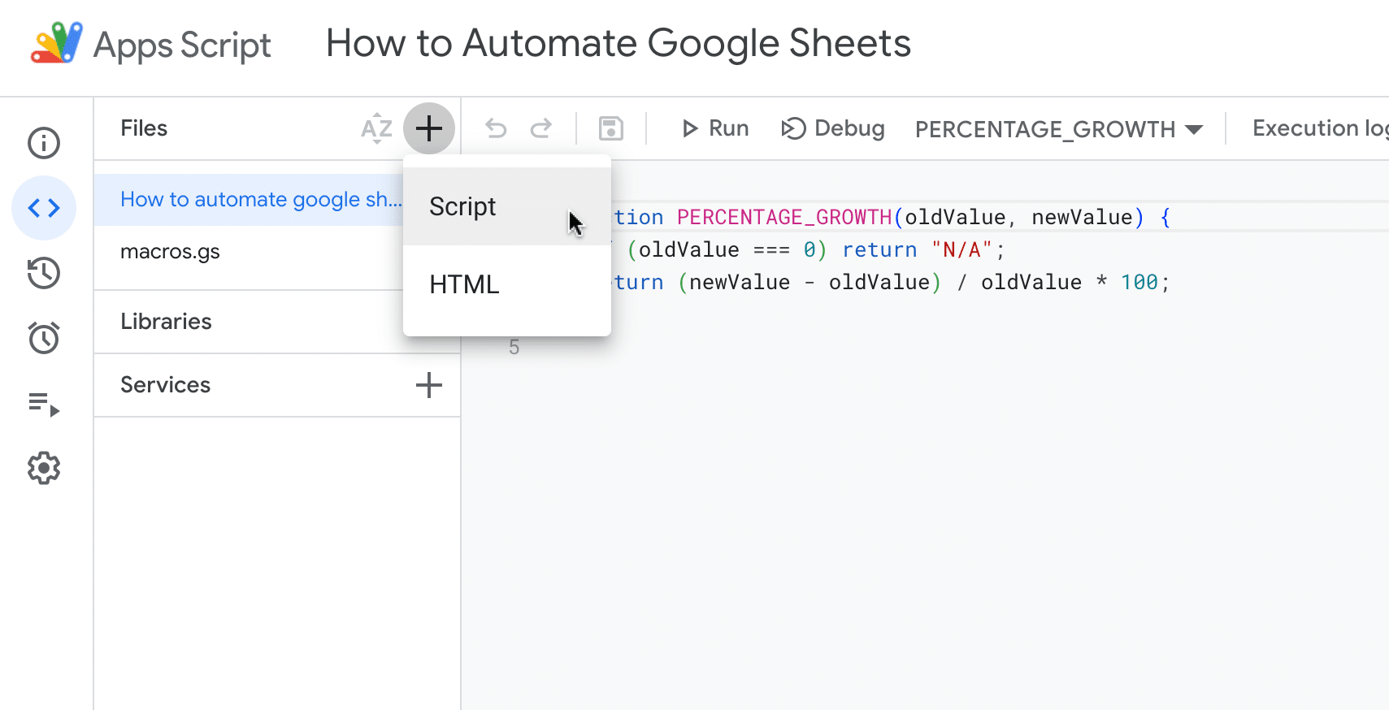Open the Execution log
This screenshot has height=710, width=1389.
point(1320,128)
